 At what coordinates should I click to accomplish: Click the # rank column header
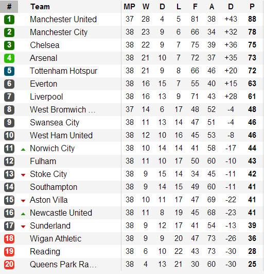pyautogui.click(x=9, y=7)
